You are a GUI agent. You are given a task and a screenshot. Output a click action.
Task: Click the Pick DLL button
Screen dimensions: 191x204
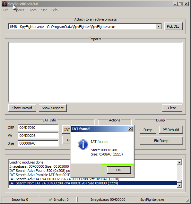pos(173,26)
